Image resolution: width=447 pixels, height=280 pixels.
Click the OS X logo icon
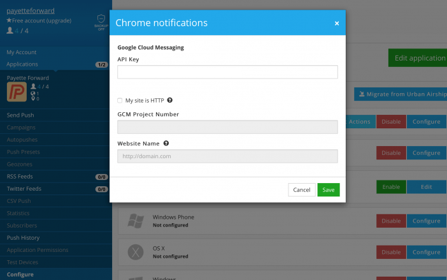click(136, 252)
